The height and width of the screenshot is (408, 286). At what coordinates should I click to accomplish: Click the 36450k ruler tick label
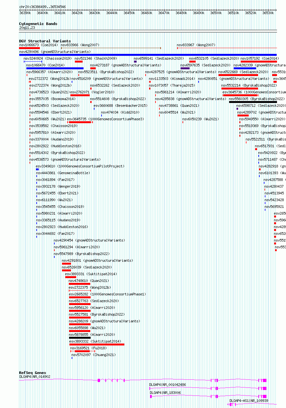tap(129, 13)
